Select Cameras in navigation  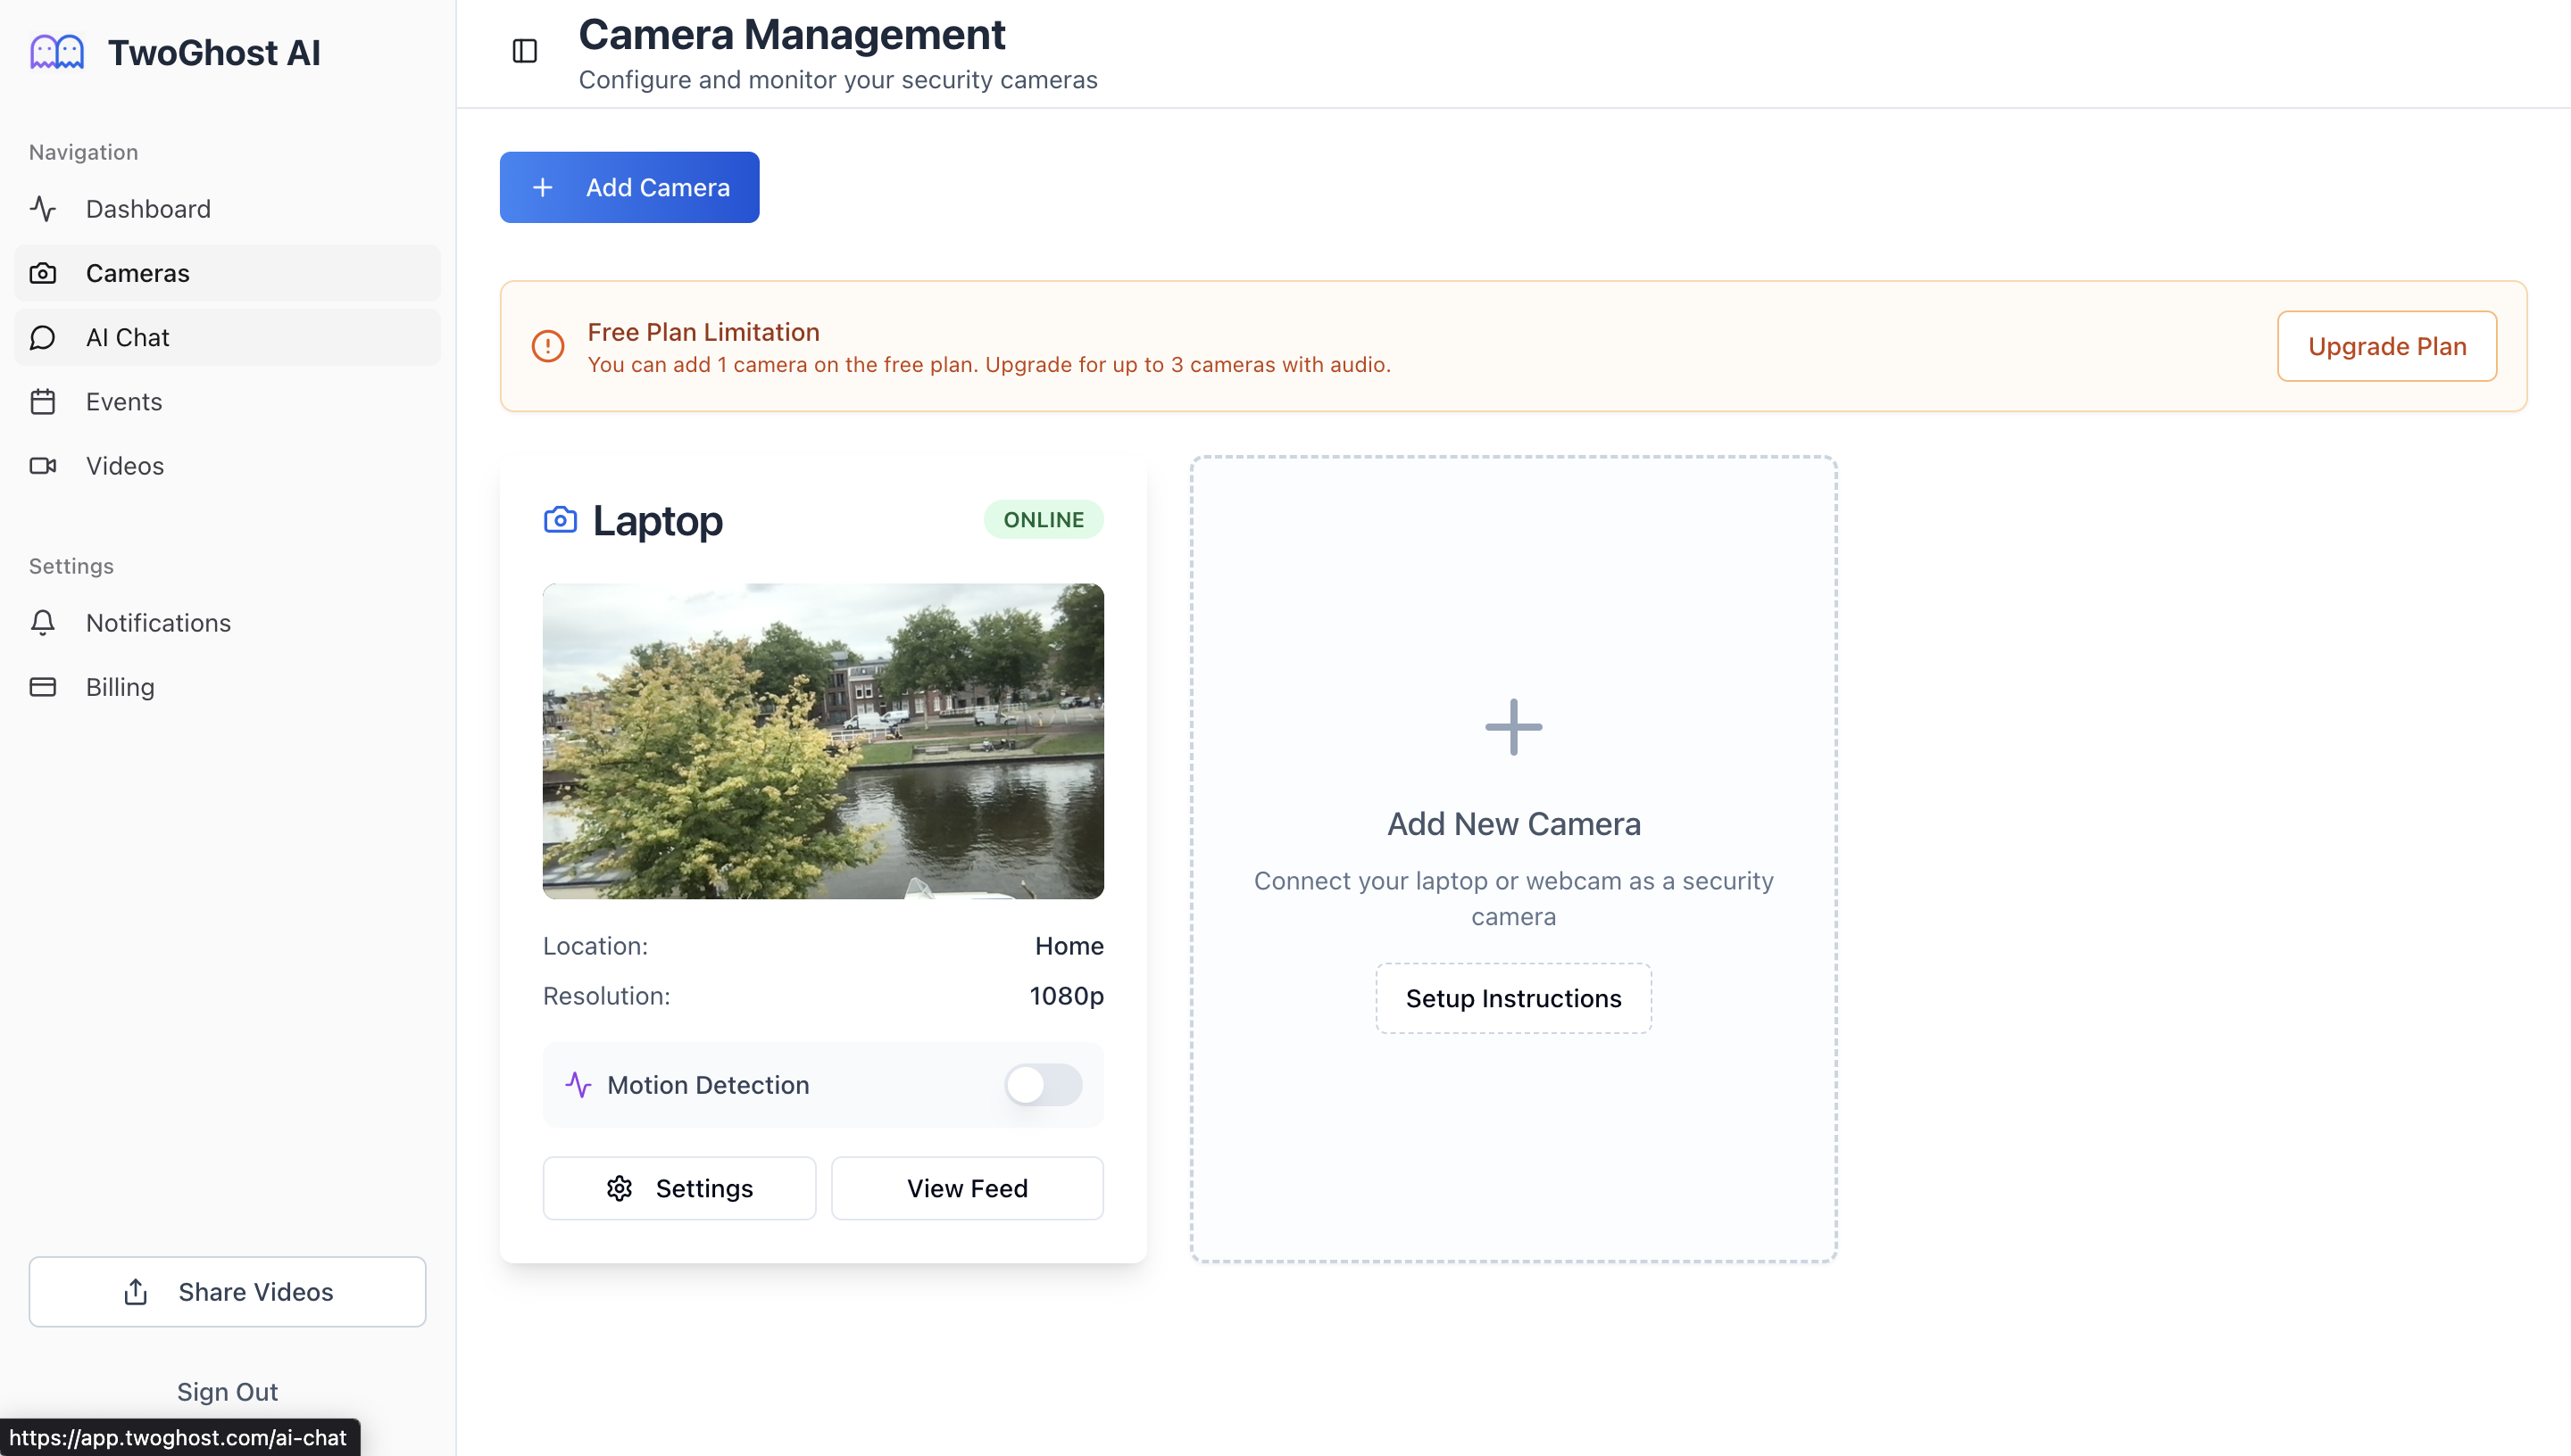pyautogui.click(x=229, y=273)
